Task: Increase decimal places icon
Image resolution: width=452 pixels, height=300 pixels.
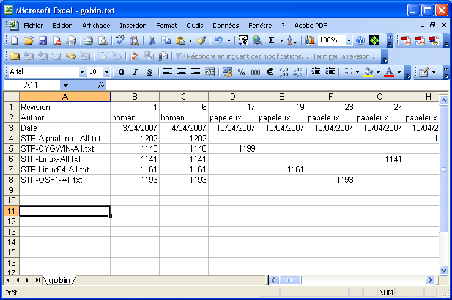Action: [x=284, y=72]
